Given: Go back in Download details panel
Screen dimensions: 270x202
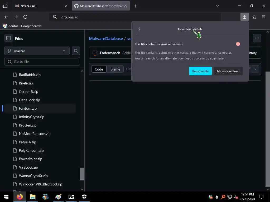Looking at the screenshot, I should pos(139,29).
